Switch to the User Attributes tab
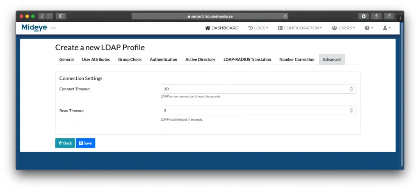Image resolution: width=420 pixels, height=191 pixels. tap(96, 59)
